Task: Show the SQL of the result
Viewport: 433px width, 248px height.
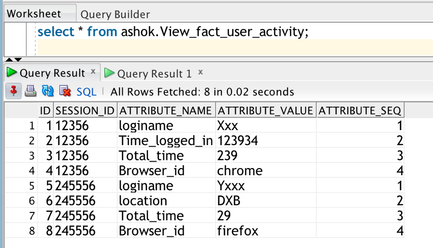Action: (86, 92)
